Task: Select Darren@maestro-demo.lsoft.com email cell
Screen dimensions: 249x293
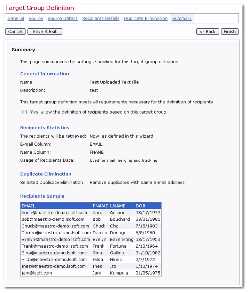Action: click(x=56, y=233)
